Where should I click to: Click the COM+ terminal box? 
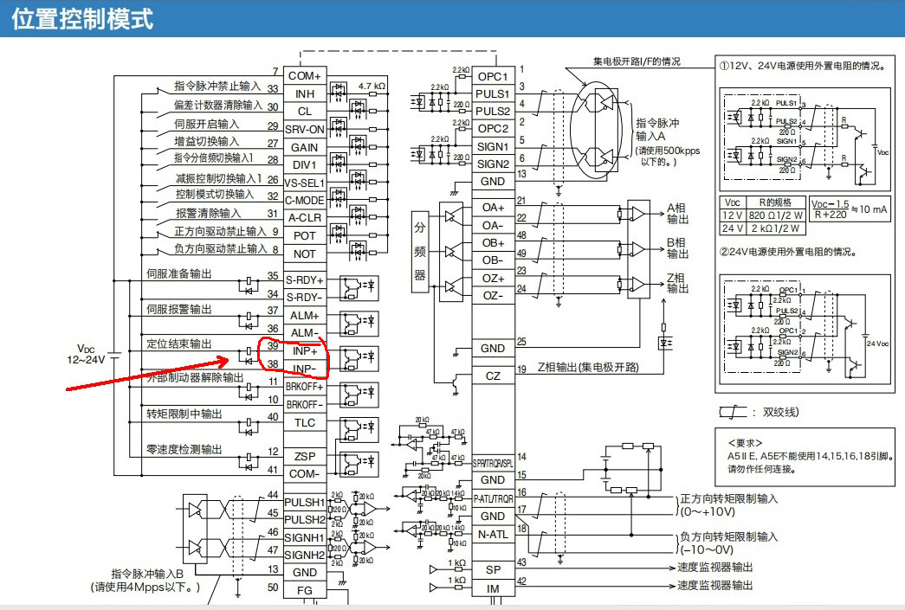click(304, 76)
